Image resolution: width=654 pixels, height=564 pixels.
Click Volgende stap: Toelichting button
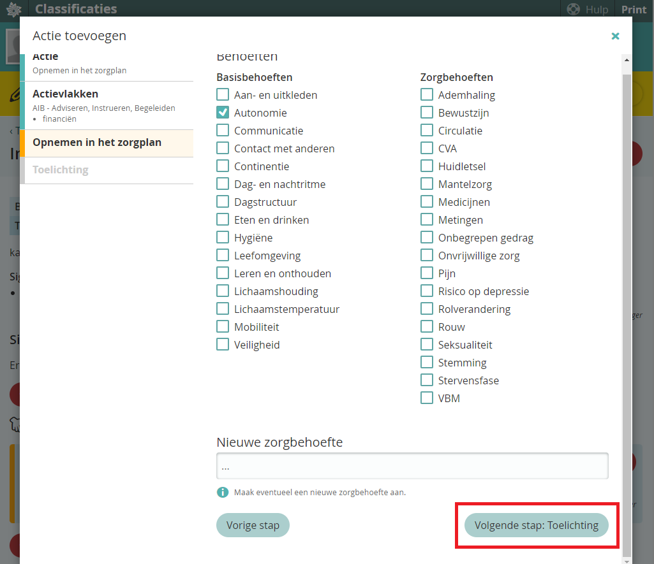point(536,526)
